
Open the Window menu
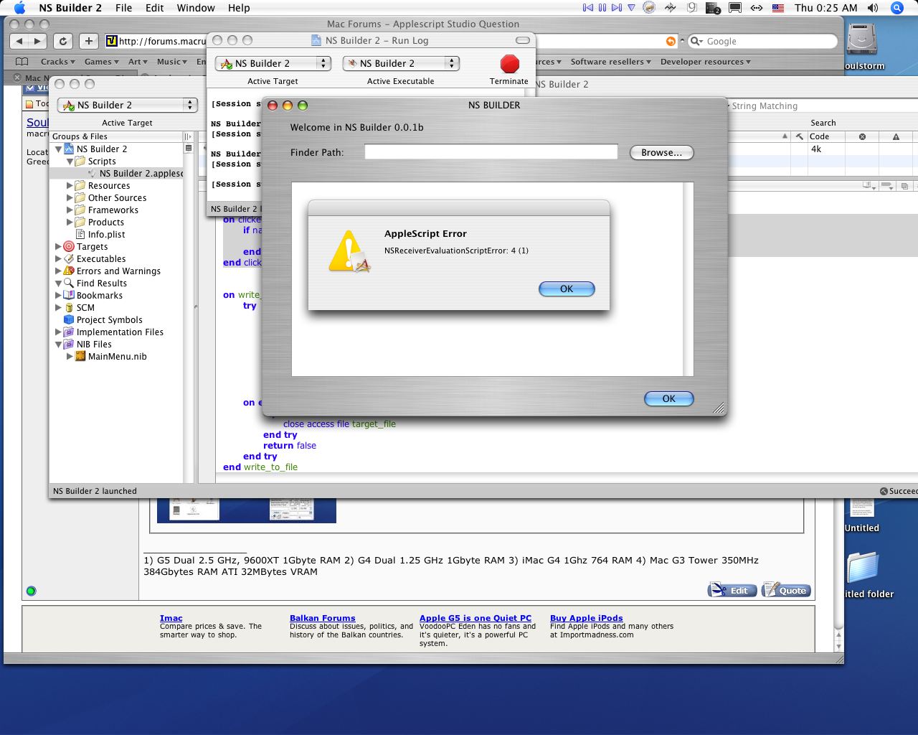pos(196,8)
